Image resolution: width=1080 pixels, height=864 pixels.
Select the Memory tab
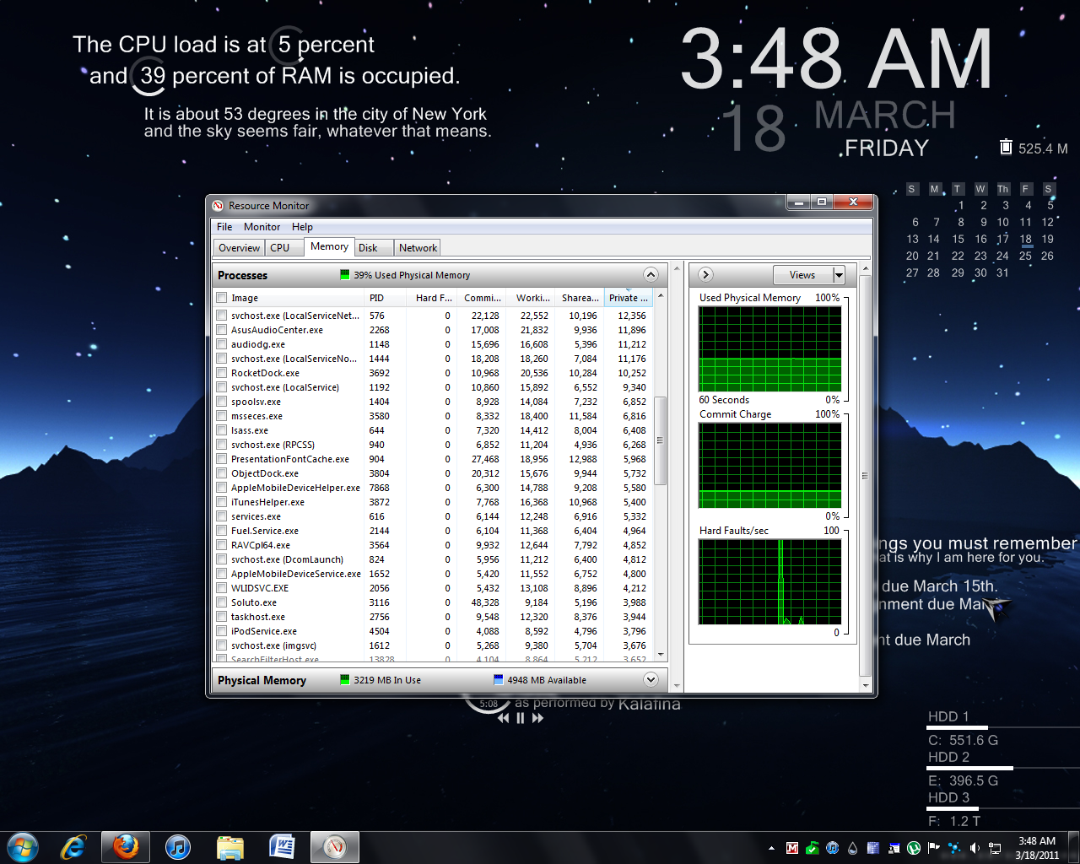point(329,246)
